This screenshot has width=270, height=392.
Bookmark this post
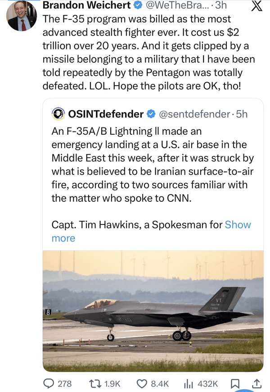[x=235, y=383]
